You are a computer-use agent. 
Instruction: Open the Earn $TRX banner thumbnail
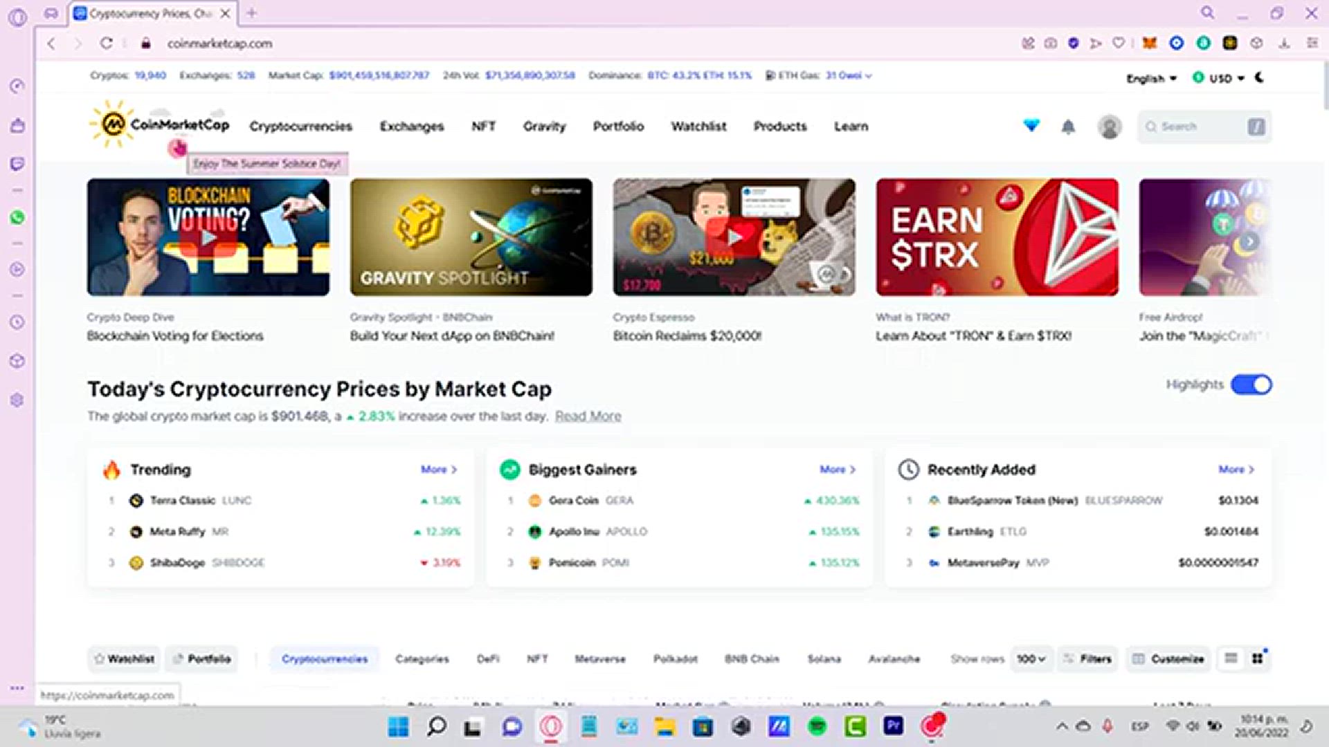pos(997,237)
